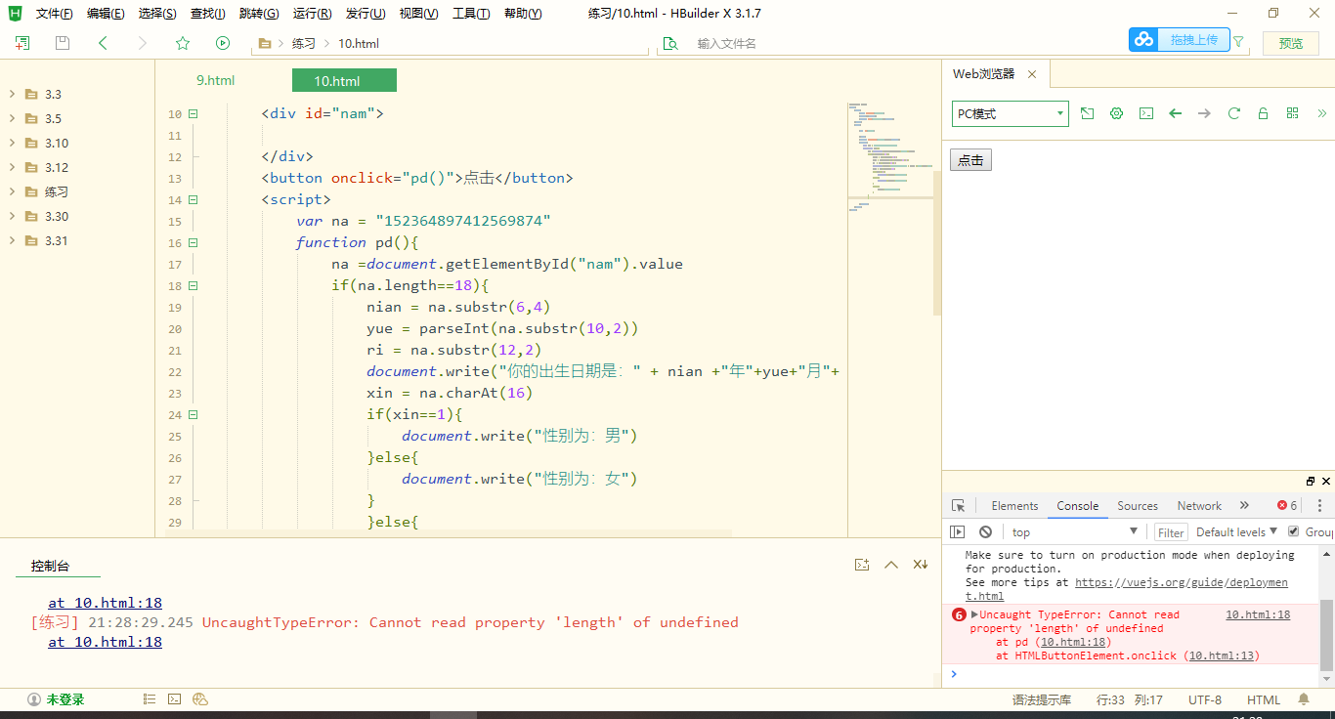Viewport: 1335px width, 719px height.
Task: Open the browser pop-out window icon
Action: [x=1087, y=113]
